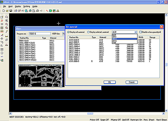Click the empty rectangle icon in left toolbar

tap(2, 53)
